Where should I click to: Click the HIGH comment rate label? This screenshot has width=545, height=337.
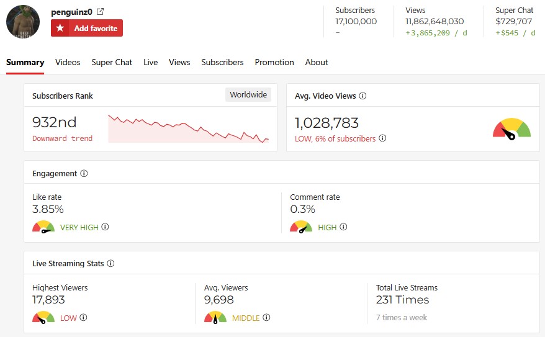[x=327, y=228]
